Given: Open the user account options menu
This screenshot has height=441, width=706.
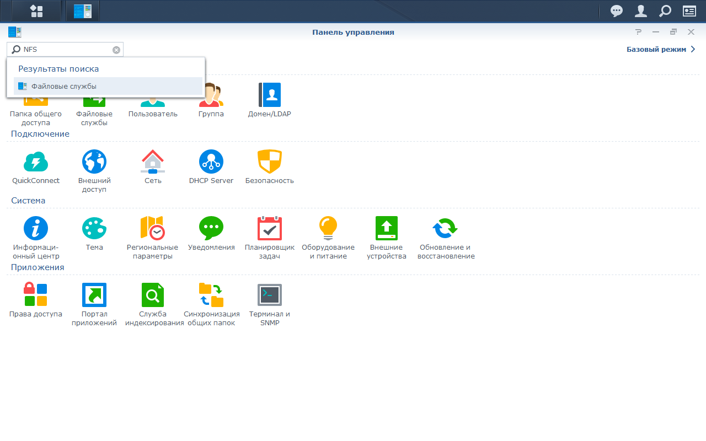Looking at the screenshot, I should pos(641,10).
